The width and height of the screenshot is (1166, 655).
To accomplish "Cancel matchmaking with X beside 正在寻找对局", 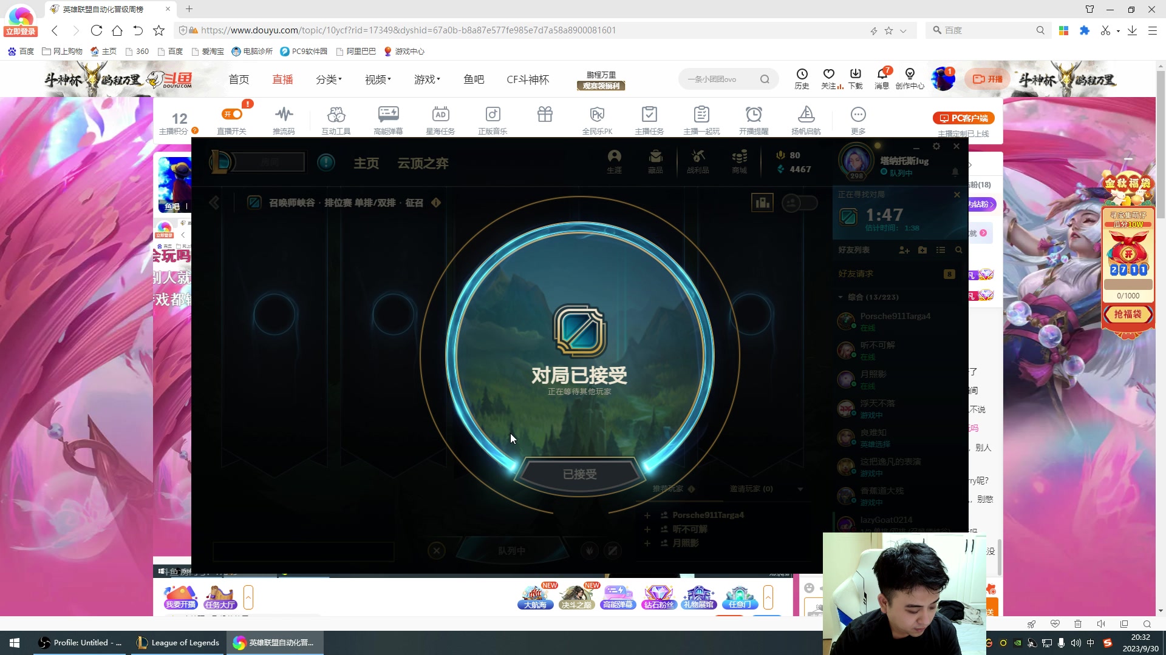I will [957, 195].
